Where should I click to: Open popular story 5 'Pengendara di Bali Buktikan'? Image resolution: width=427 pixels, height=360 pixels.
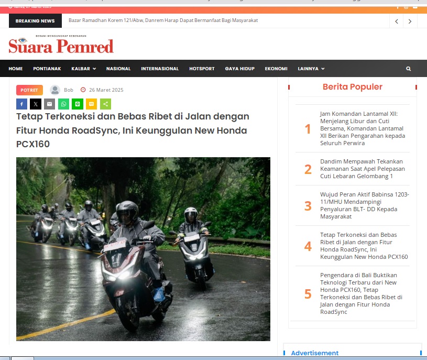(x=361, y=293)
